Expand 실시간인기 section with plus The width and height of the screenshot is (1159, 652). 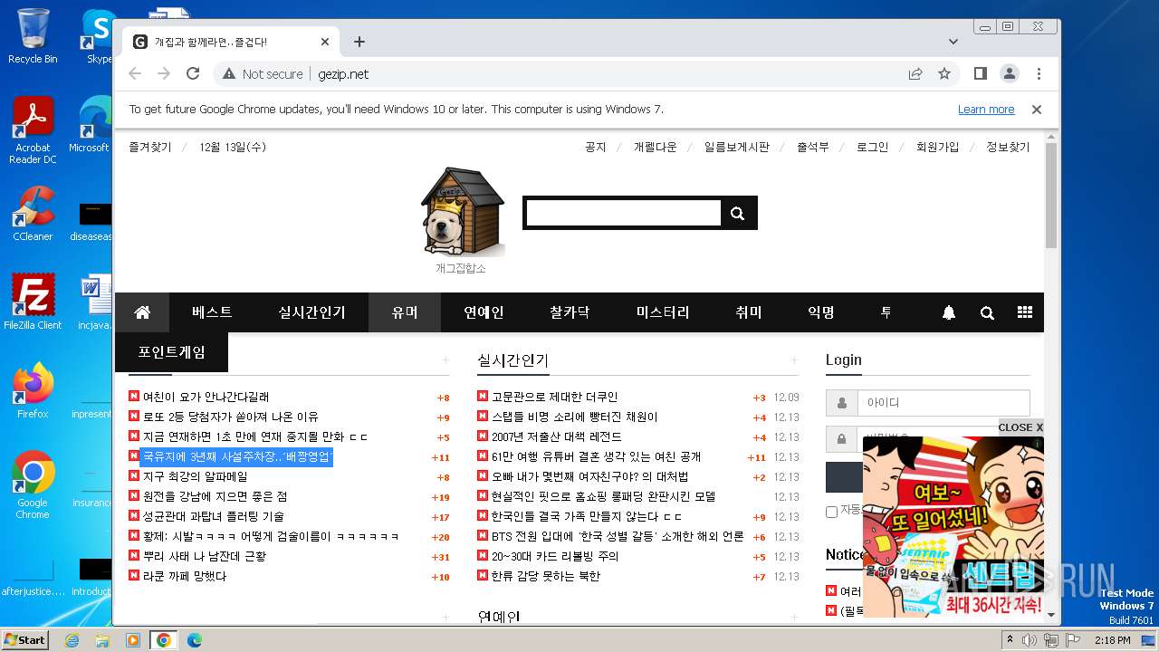click(x=794, y=360)
